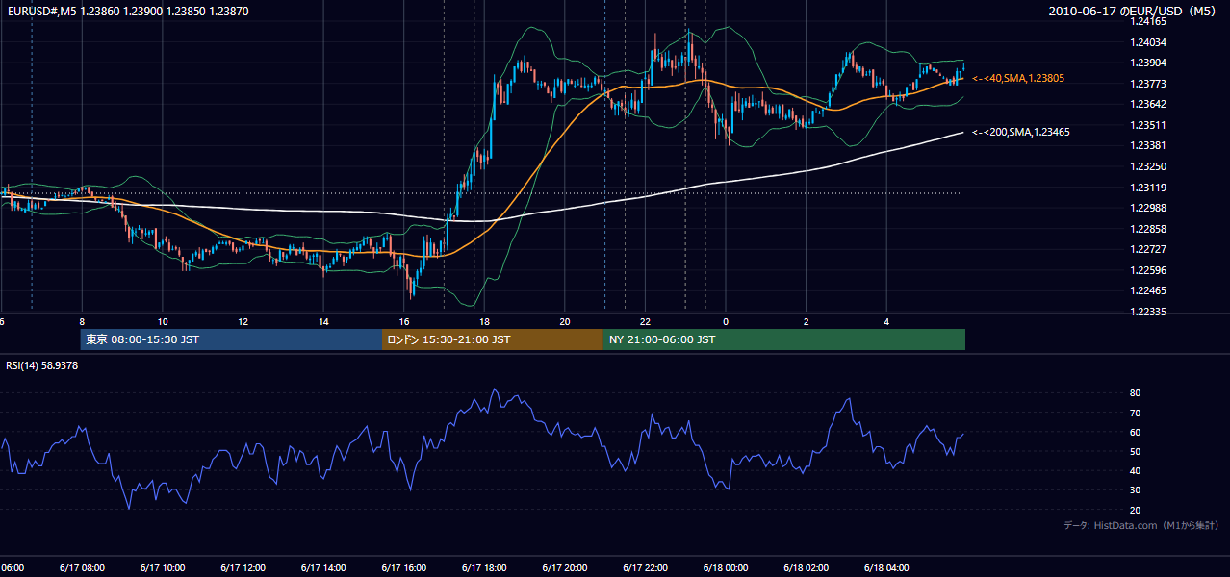The width and height of the screenshot is (1230, 577).
Task: Open the データ: HistData.com source credit
Action: [1141, 525]
